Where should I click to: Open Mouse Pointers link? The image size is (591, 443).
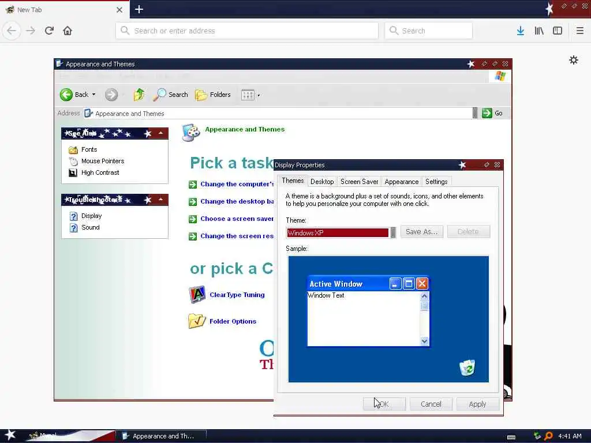(x=103, y=161)
